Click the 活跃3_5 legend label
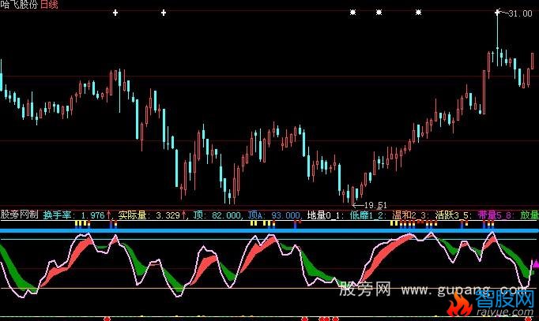The width and height of the screenshot is (539, 321). pos(453,215)
